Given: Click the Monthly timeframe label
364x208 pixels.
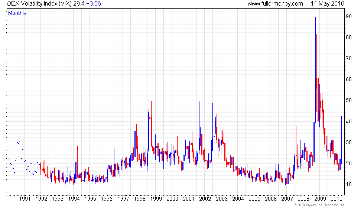Looking at the screenshot, I should coord(17,13).
